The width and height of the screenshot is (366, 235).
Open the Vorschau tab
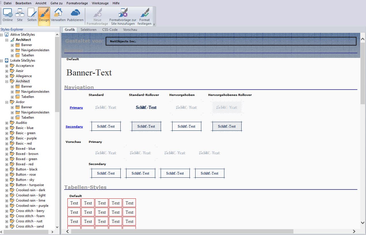click(130, 30)
